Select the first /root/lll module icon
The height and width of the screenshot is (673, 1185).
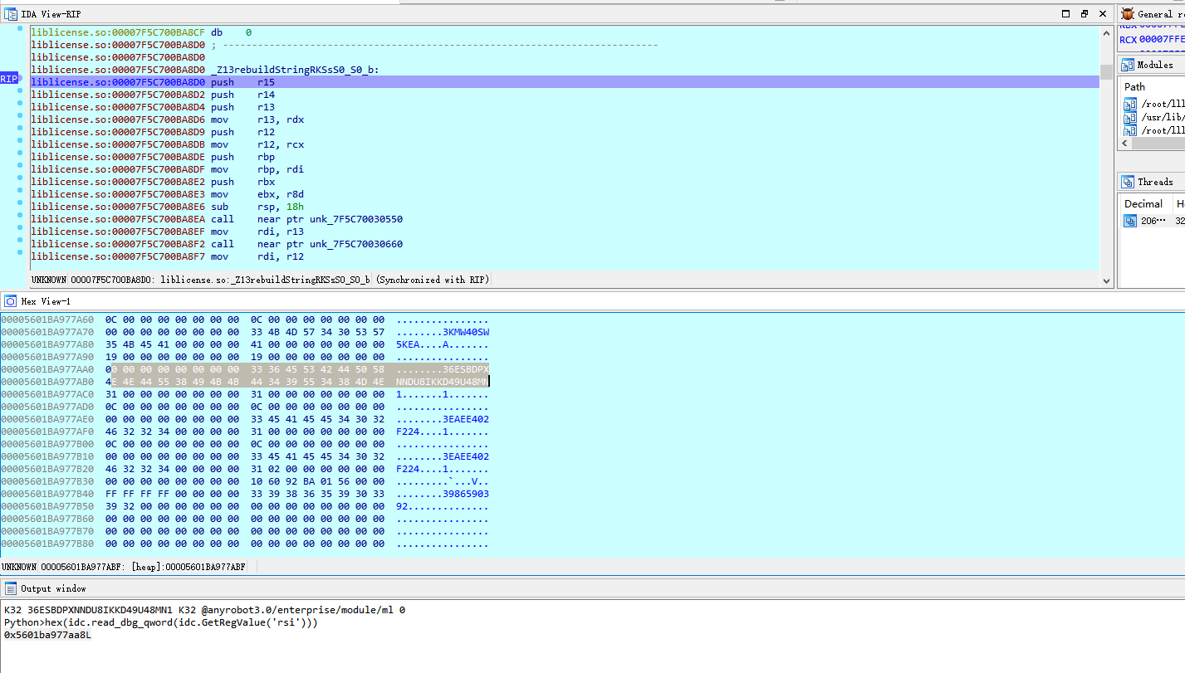click(x=1129, y=103)
